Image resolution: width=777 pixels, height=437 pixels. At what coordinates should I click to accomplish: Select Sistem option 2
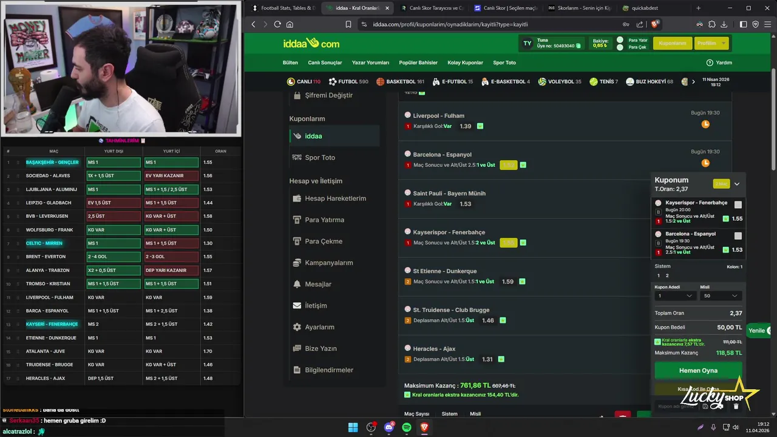(x=667, y=276)
